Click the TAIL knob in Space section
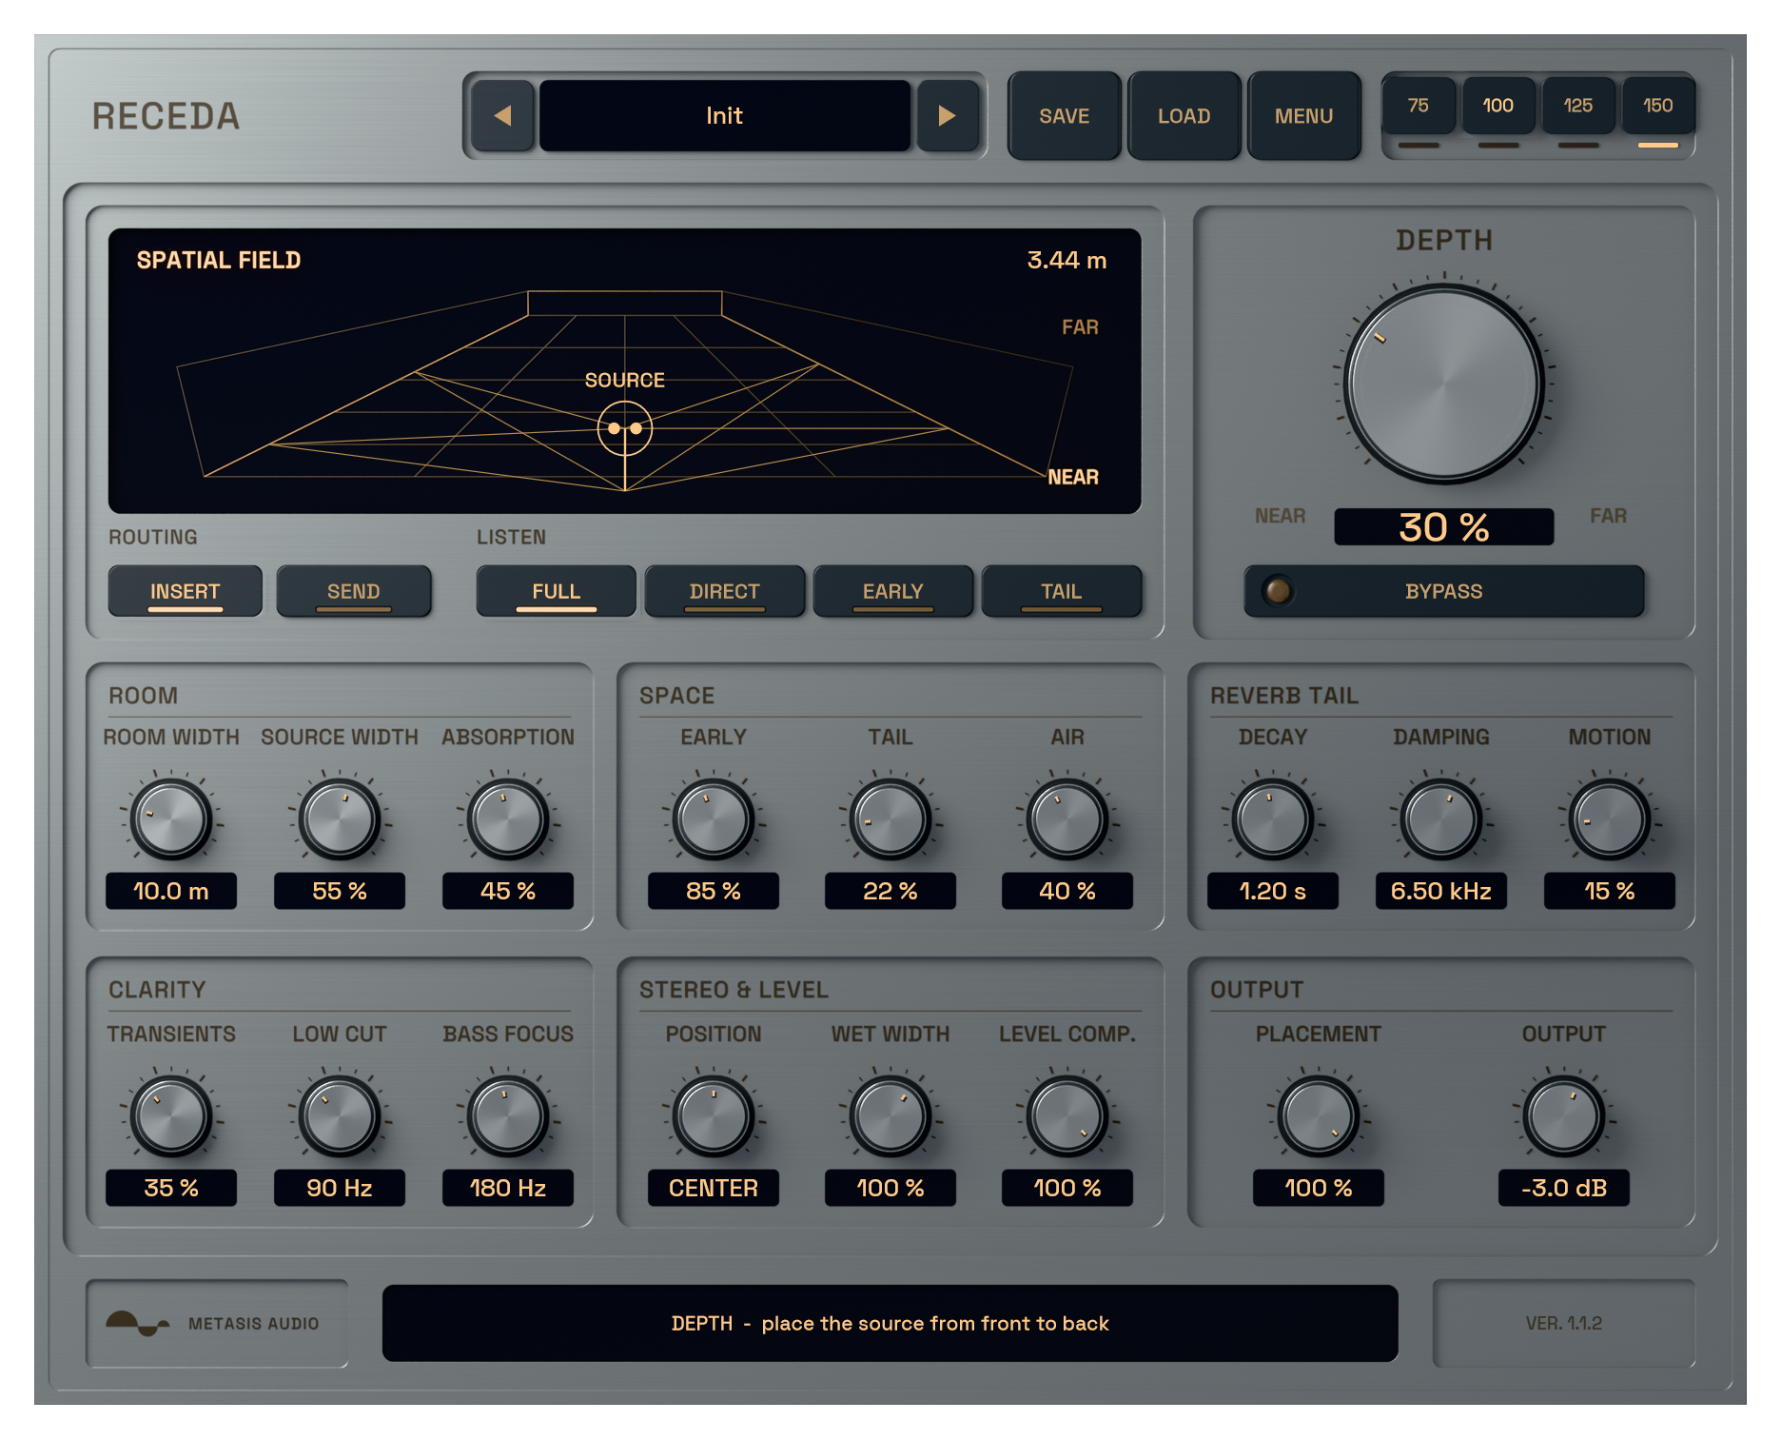This screenshot has width=1781, height=1439. [890, 819]
